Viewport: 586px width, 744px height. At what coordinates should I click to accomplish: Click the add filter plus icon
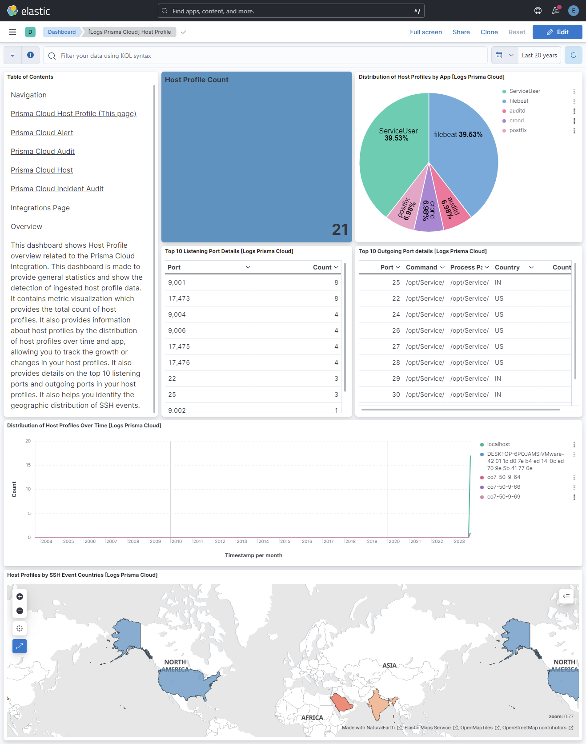30,55
